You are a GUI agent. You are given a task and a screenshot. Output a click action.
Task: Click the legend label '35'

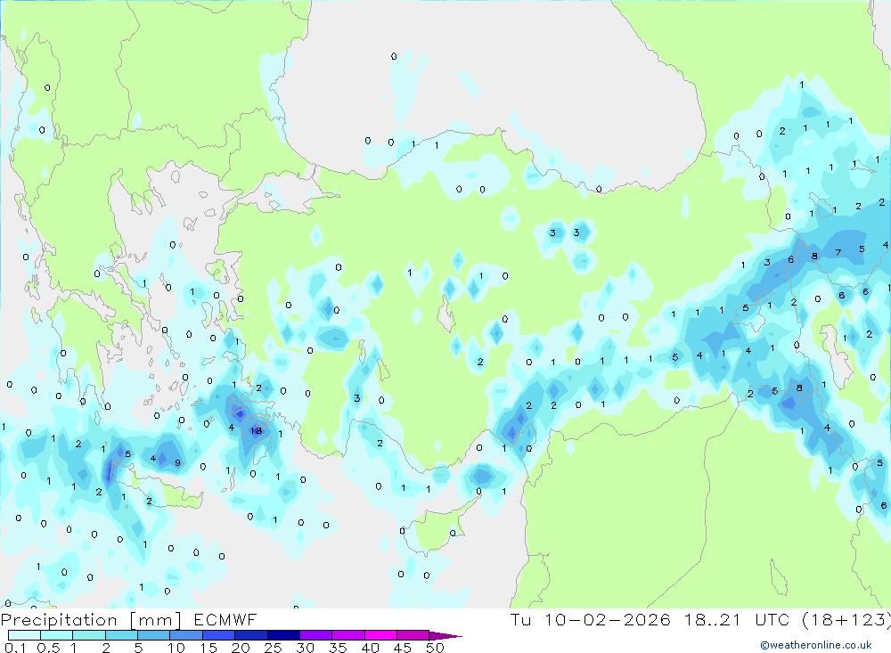338,648
